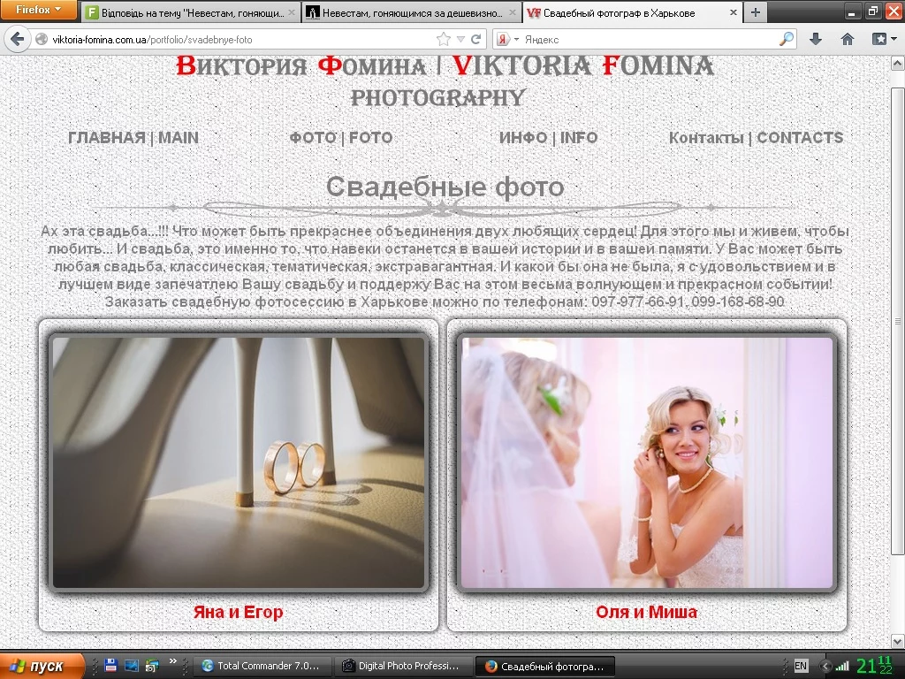Click the third quick launch icon
This screenshot has width=905, height=679.
pos(152,666)
